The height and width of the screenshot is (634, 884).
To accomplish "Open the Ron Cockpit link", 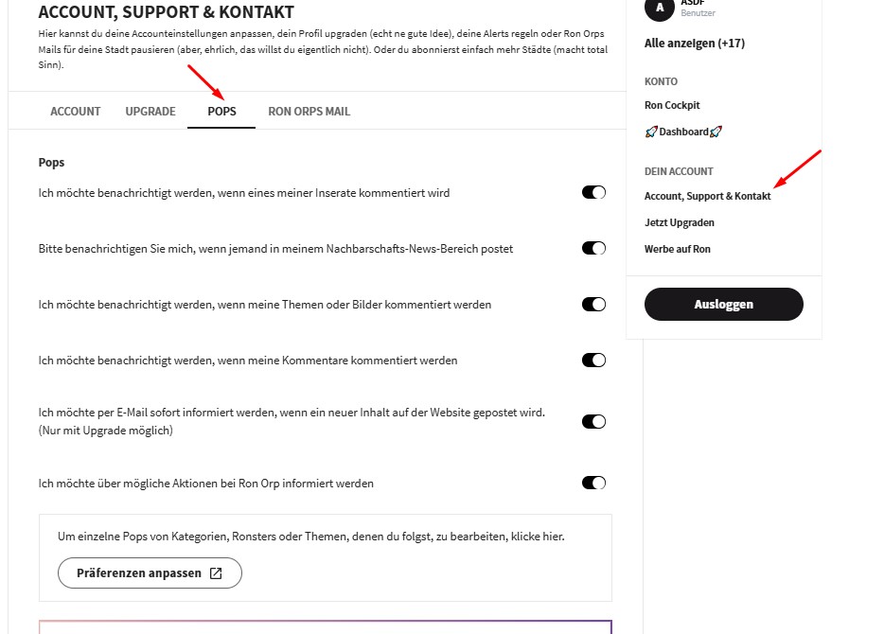I will click(672, 106).
